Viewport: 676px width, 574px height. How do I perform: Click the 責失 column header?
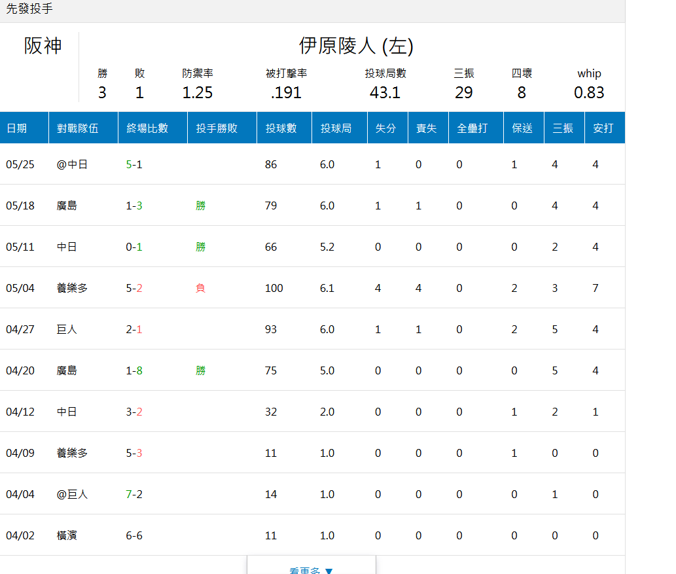(428, 128)
